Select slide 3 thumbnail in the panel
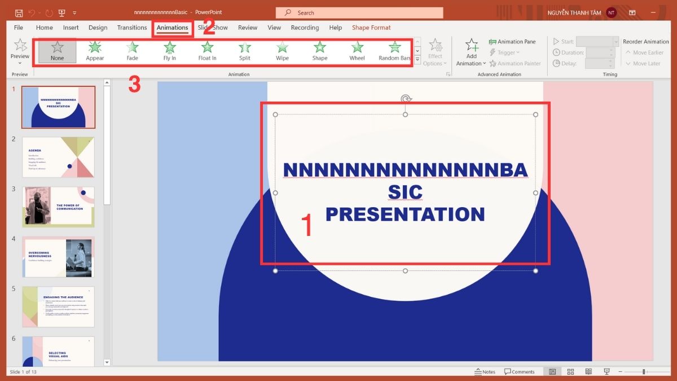This screenshot has height=381, width=677. pyautogui.click(x=58, y=206)
